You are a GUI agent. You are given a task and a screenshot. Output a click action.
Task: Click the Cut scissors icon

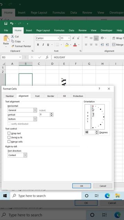(13, 36)
